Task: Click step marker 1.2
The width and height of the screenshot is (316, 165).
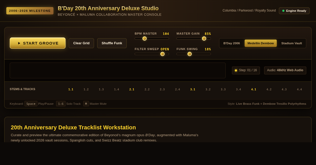Action: (86, 90)
